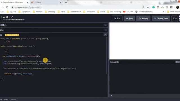Click the stroke-dashoffset setAttribute line

point(27,64)
